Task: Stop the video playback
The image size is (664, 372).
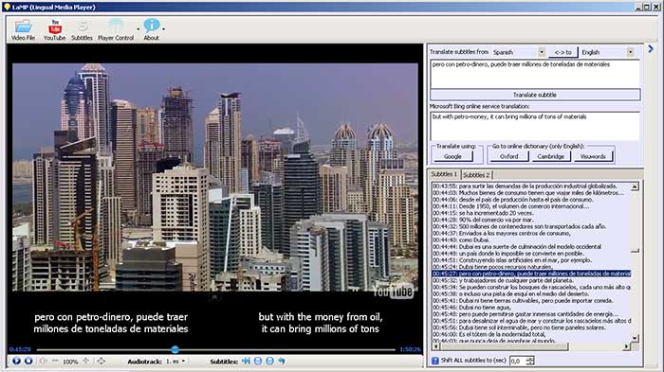Action: pyautogui.click(x=28, y=361)
